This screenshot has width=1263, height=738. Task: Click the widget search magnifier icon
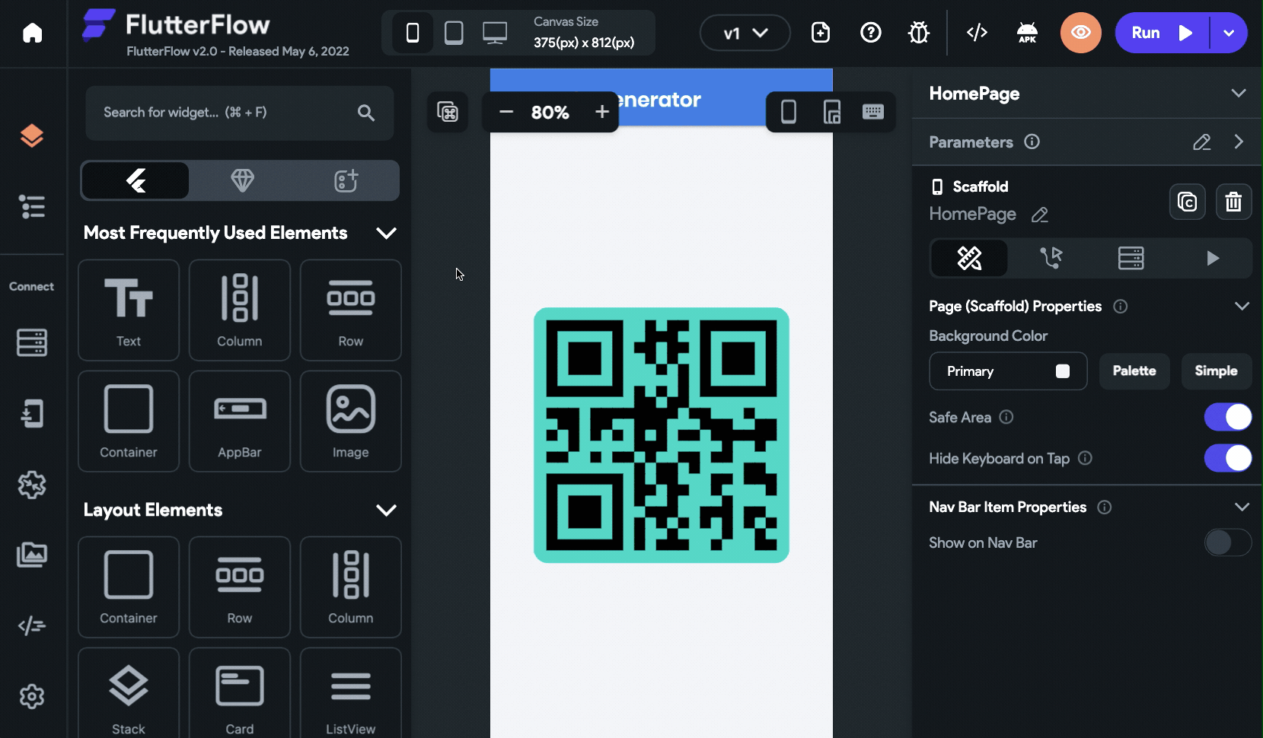[366, 113]
